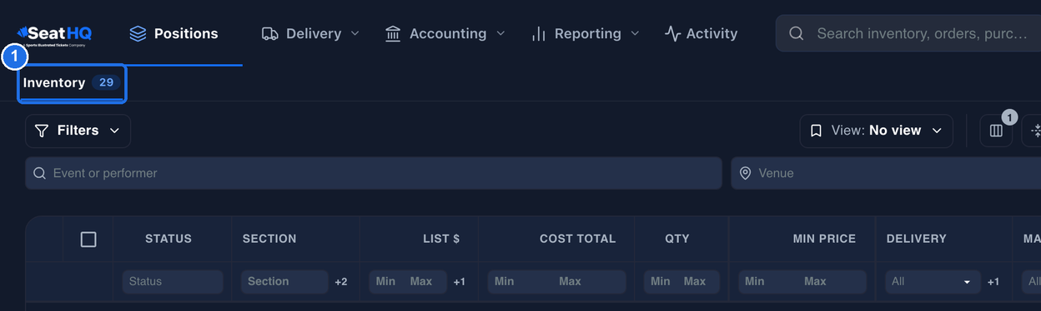Screen dimensions: 1041x311
Task: Click the +1 badge beside List $ filter
Action: click(460, 282)
